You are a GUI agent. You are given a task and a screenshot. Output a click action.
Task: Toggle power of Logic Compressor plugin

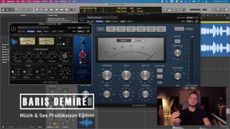pyautogui.click(x=82, y=19)
